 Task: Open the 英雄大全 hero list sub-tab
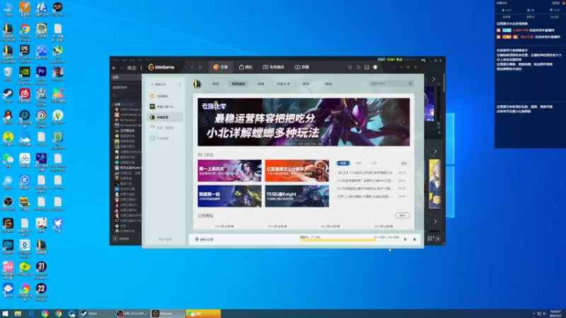(283, 83)
